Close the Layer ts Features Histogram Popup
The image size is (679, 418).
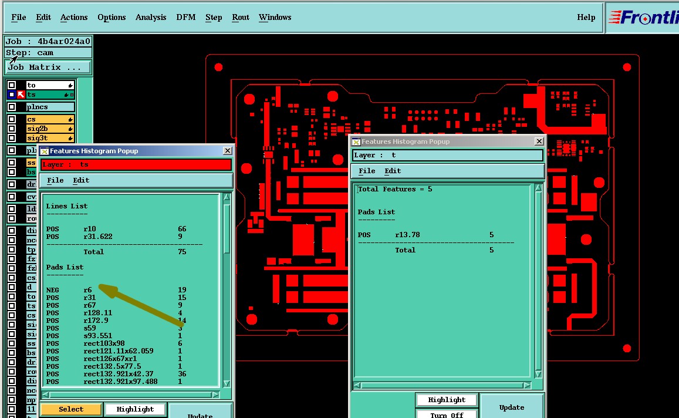click(227, 150)
